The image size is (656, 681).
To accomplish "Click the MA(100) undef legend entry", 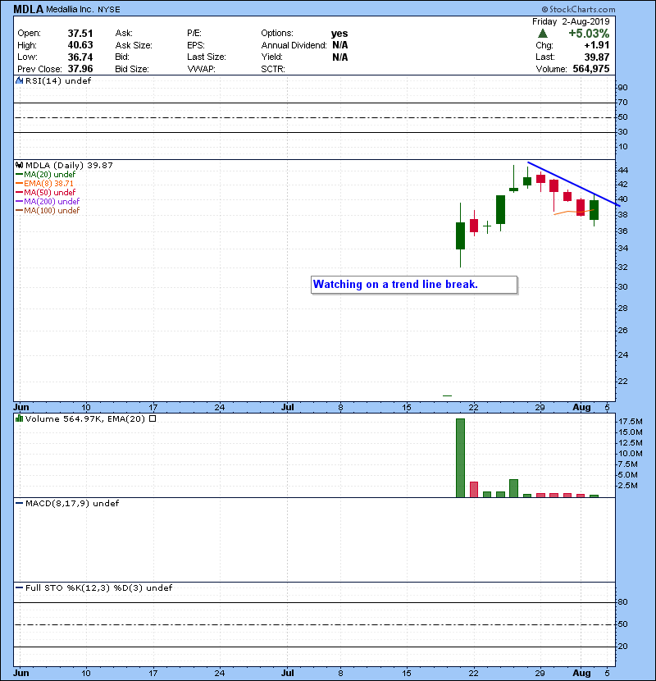I will [x=52, y=211].
